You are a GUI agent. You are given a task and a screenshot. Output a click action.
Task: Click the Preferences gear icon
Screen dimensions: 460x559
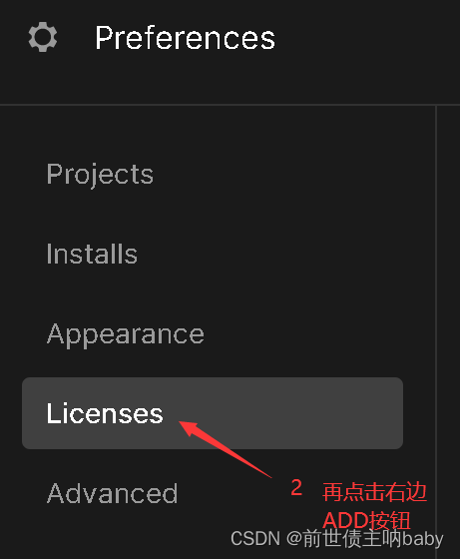[x=43, y=37]
